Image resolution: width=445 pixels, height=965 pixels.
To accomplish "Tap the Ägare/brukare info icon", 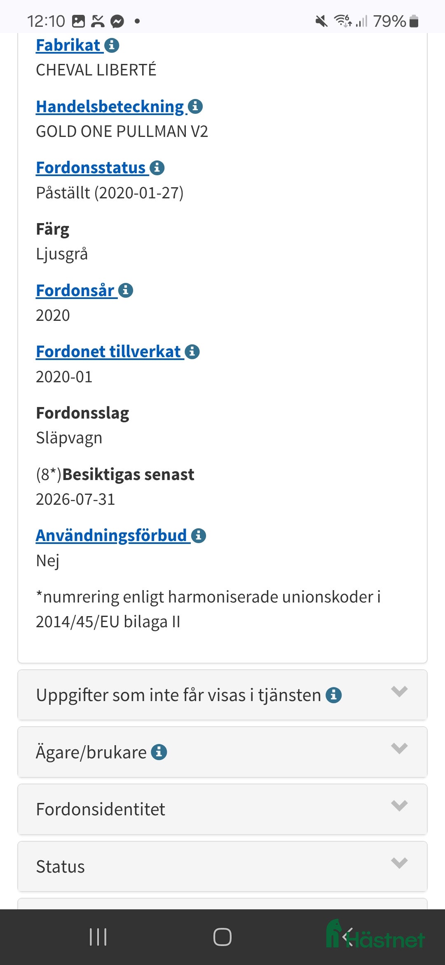I will click(159, 752).
